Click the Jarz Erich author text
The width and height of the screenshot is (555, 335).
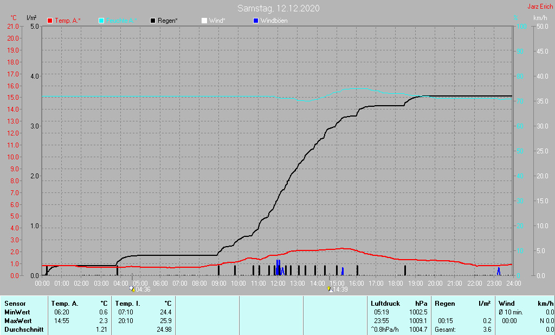tap(540, 7)
